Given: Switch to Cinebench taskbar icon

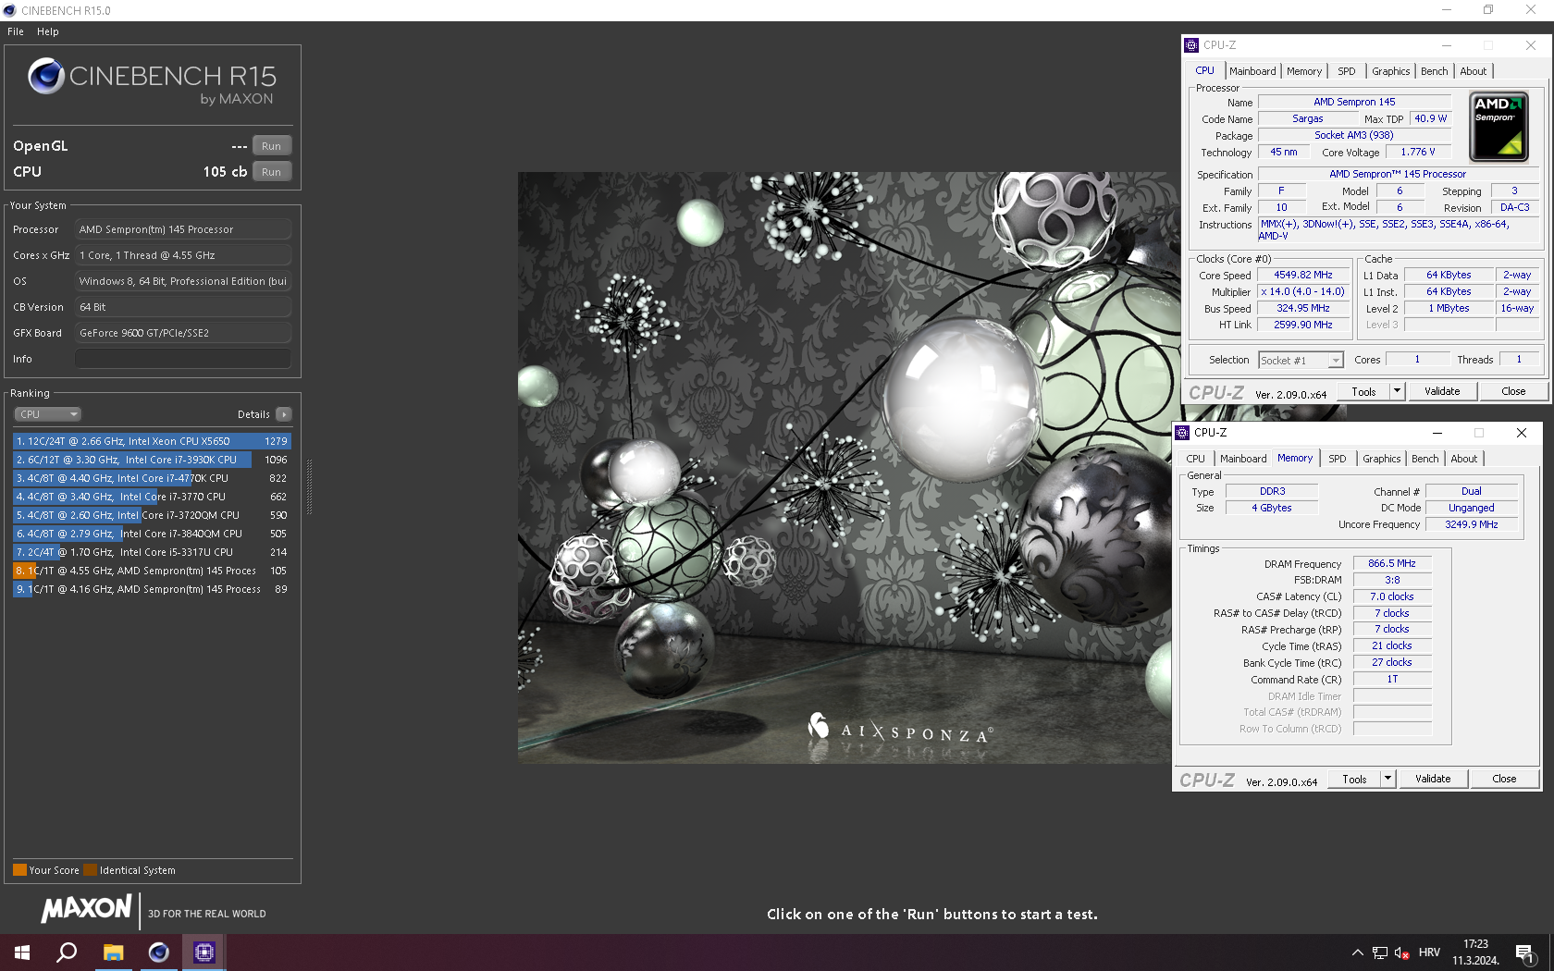Looking at the screenshot, I should pyautogui.click(x=159, y=953).
